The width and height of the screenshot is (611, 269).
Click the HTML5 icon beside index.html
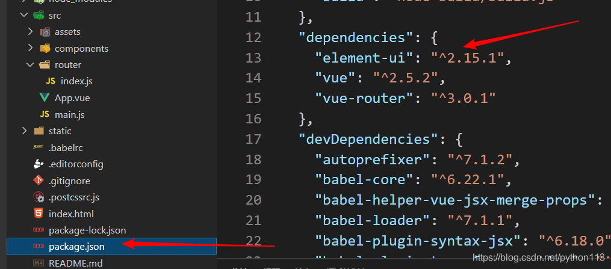tap(38, 214)
